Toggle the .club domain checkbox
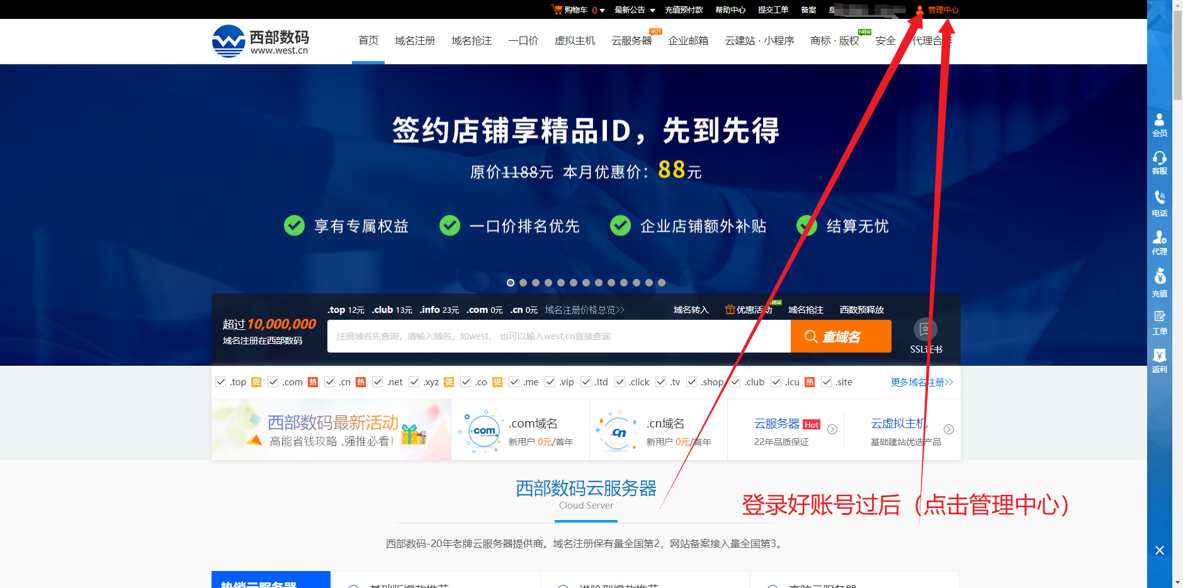Image resolution: width=1183 pixels, height=588 pixels. pos(735,382)
